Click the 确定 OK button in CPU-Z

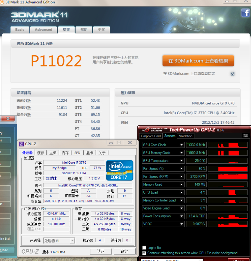click(x=125, y=251)
